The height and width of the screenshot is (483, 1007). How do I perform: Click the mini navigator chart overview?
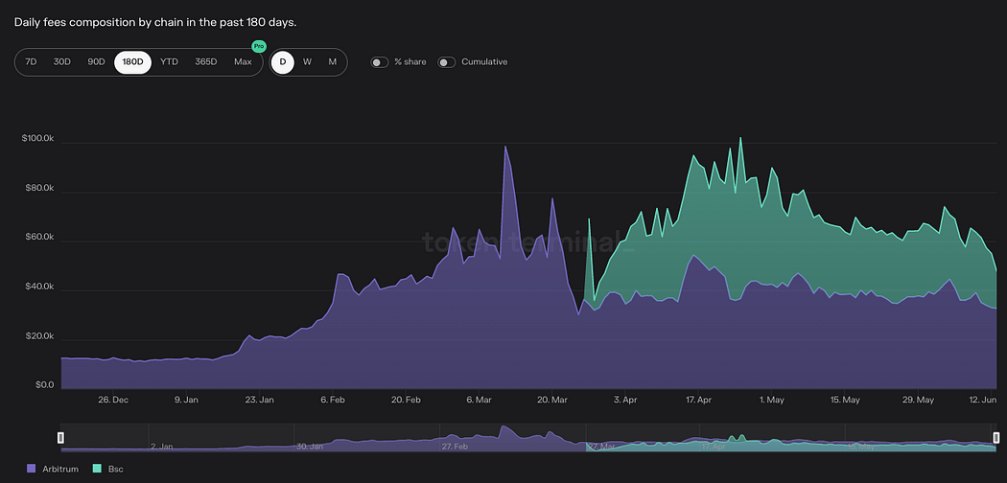pos(527,438)
